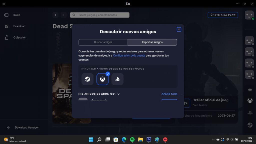Click the link/chain icon in the right sidebar
The width and height of the screenshot is (256, 144).
[x=249, y=89]
